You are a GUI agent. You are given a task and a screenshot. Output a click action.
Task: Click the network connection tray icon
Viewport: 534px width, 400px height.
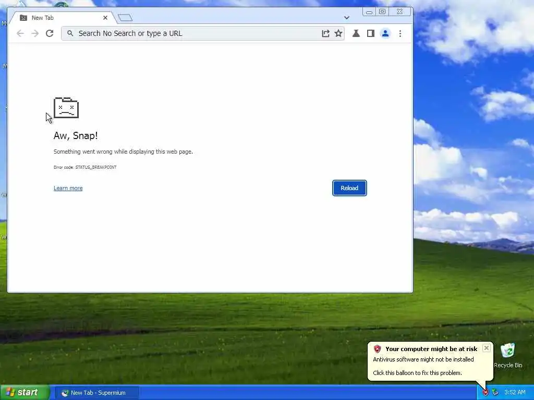click(495, 393)
